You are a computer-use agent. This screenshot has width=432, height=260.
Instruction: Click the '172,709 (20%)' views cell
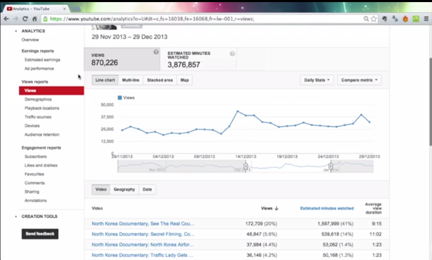pos(261,223)
